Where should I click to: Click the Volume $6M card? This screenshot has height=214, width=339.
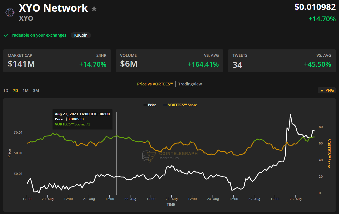pyautogui.click(x=169, y=61)
